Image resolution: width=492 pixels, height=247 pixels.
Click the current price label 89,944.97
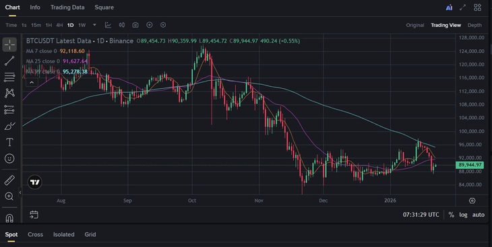[470, 165]
